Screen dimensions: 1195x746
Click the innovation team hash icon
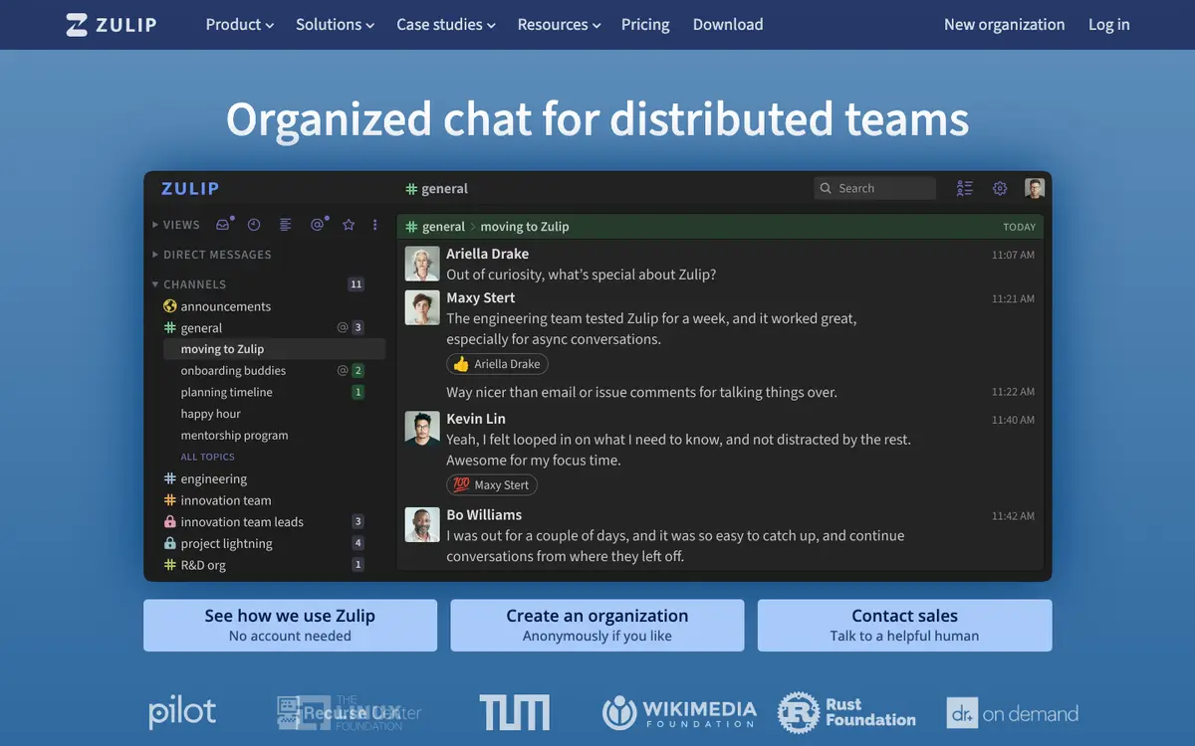point(169,500)
